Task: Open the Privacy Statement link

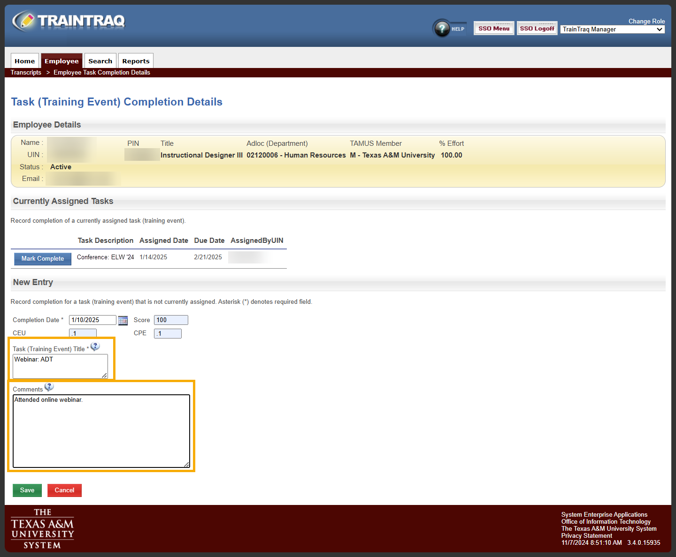Action: point(586,535)
